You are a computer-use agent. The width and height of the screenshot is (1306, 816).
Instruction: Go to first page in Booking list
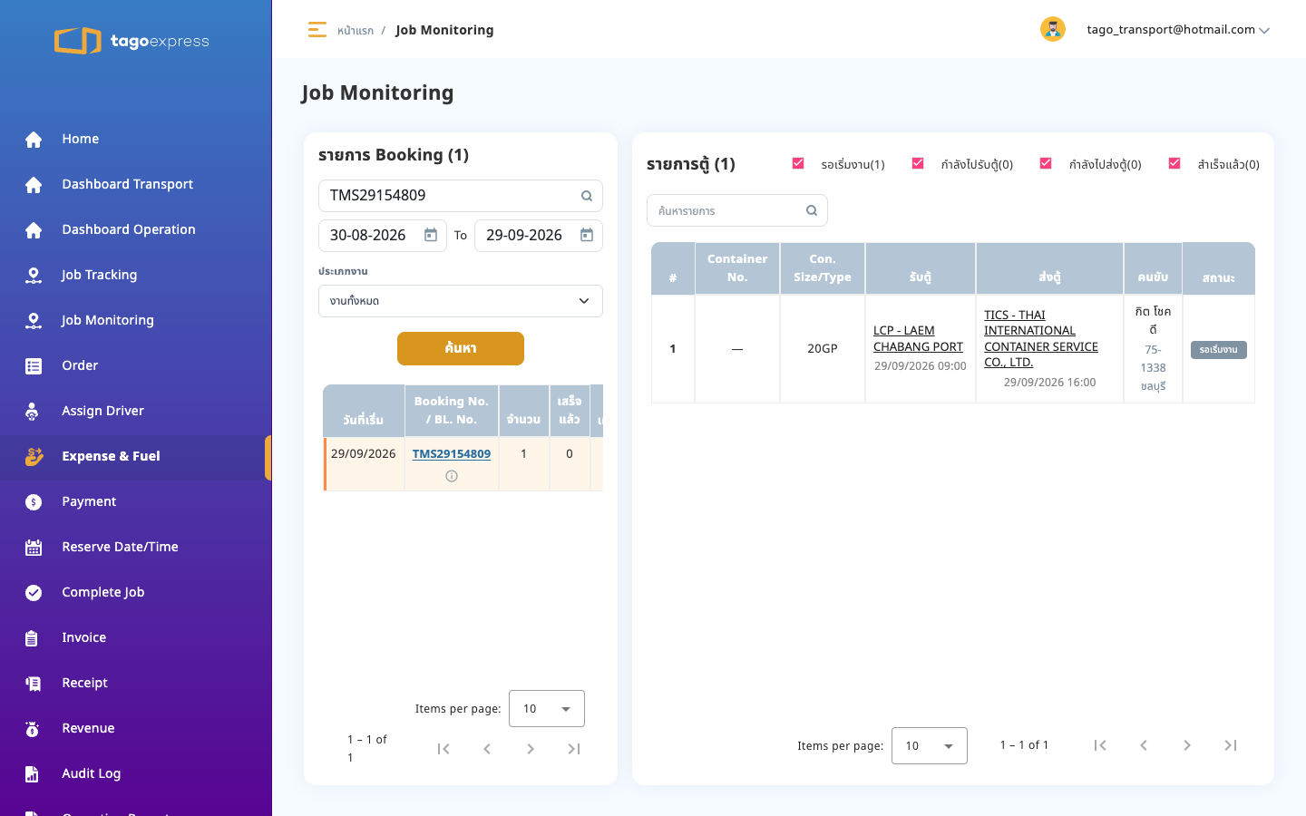pyautogui.click(x=443, y=749)
